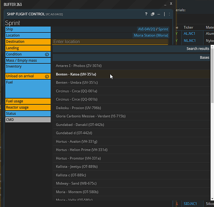
Task: Show info for Unload on arrival
Action: point(47,77)
